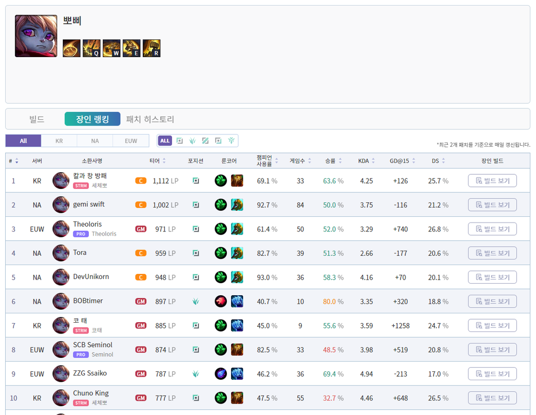
Task: Click Challenger tier badge for gemi swift
Action: (141, 205)
